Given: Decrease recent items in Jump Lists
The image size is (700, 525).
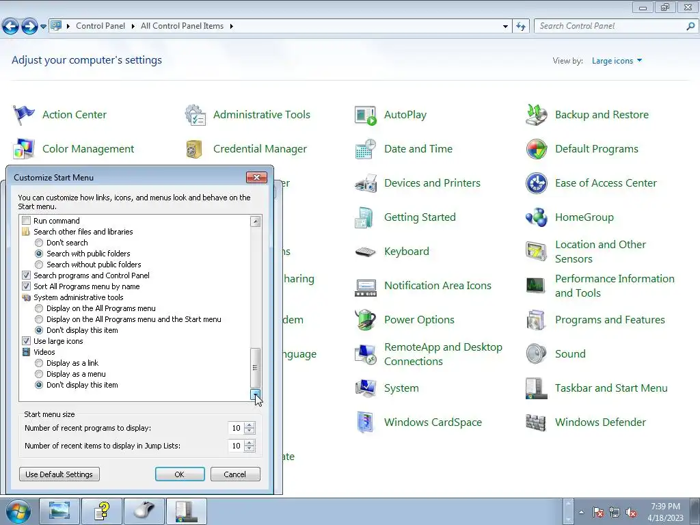Looking at the screenshot, I should (250, 449).
